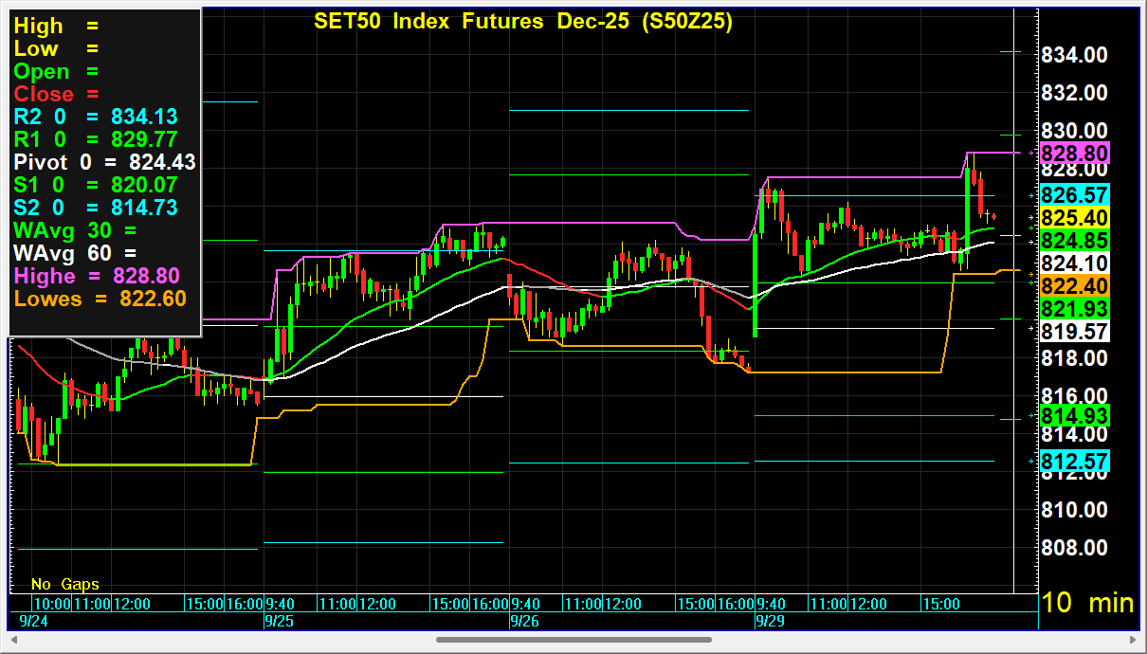Click the green 814.93 price tag
The width and height of the screenshot is (1147, 654).
click(1074, 416)
